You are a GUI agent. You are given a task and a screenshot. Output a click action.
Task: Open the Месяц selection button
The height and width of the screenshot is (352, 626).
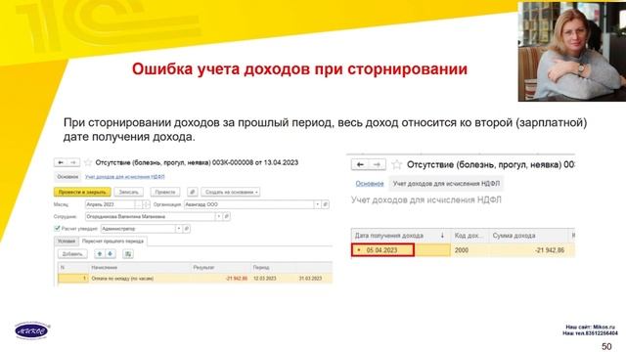point(138,204)
